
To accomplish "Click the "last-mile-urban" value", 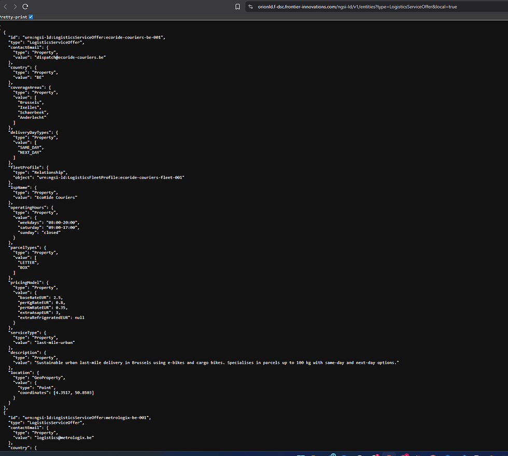I will click(x=54, y=342).
